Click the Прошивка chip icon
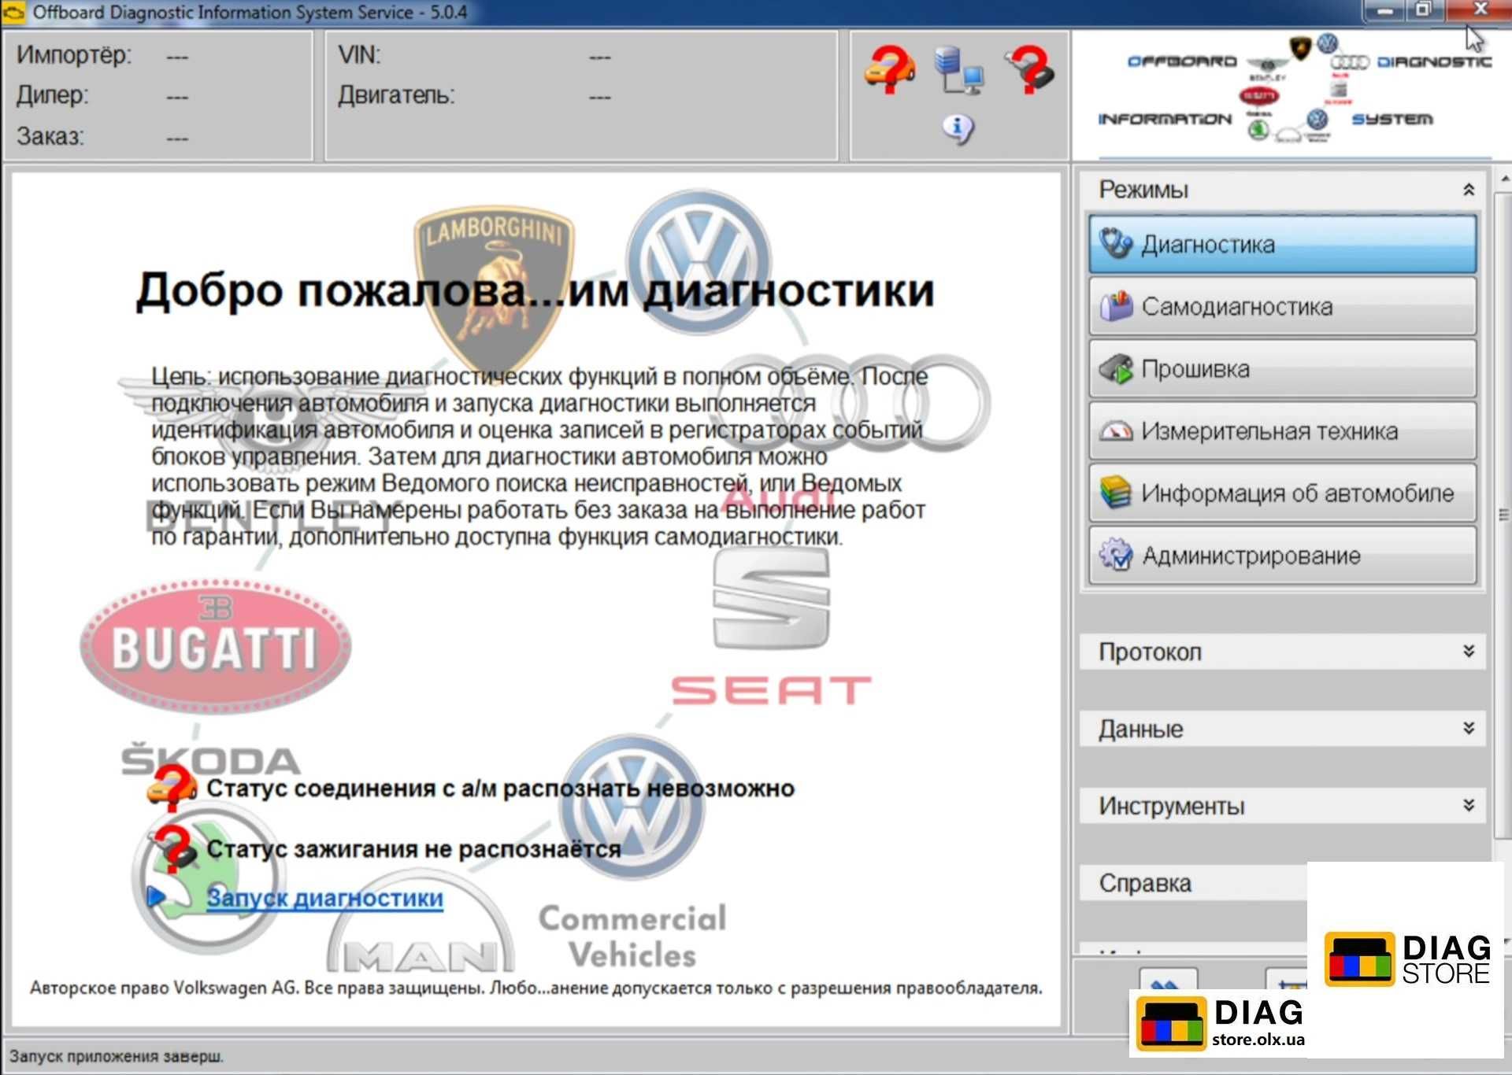Viewport: 1512px width, 1075px height. [x=1116, y=369]
